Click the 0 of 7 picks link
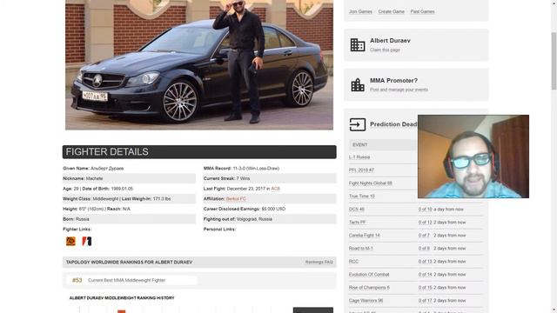The image size is (557, 313). tap(424, 236)
